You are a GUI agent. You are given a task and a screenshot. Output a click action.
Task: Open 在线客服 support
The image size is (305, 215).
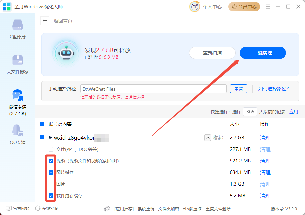click(x=46, y=209)
